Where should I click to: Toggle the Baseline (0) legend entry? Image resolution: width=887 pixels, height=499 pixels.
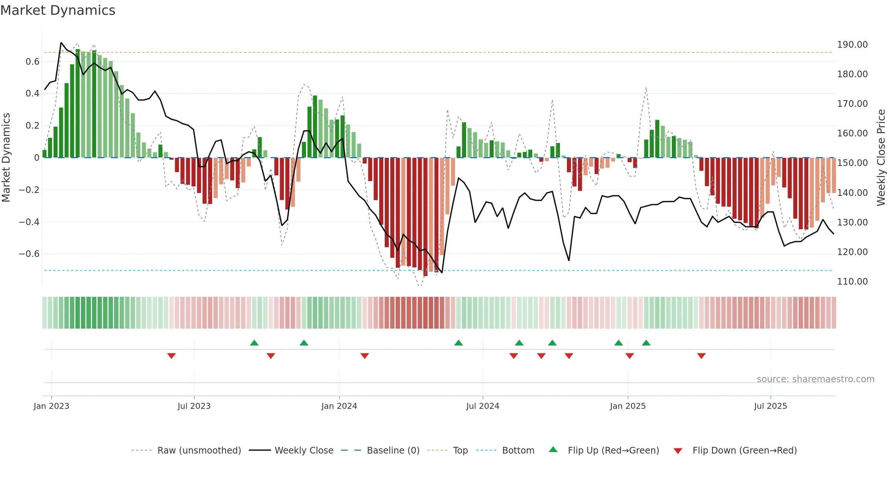click(380, 450)
